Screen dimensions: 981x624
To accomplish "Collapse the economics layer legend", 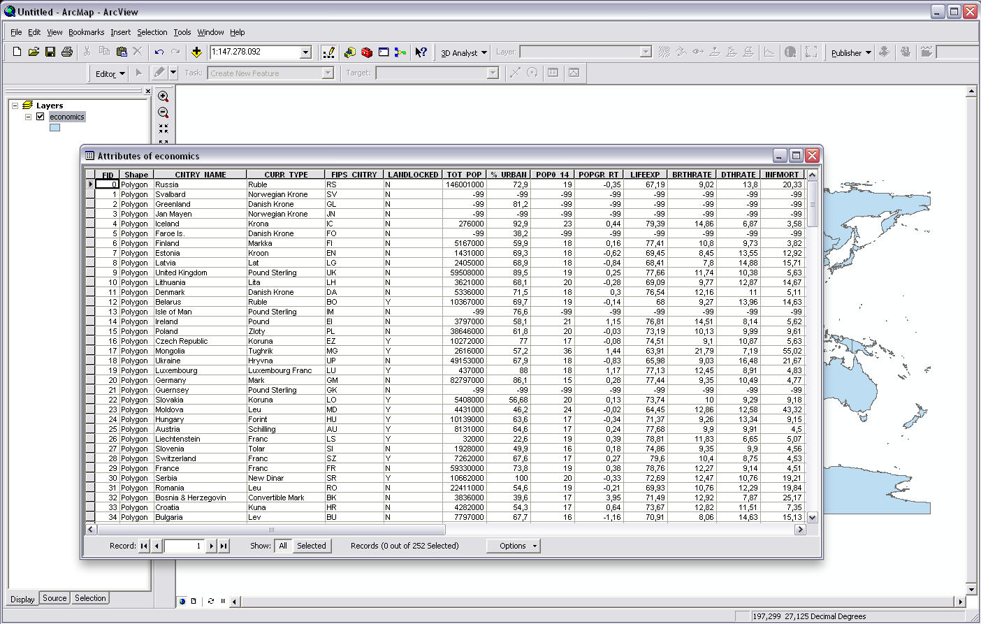I will (29, 117).
